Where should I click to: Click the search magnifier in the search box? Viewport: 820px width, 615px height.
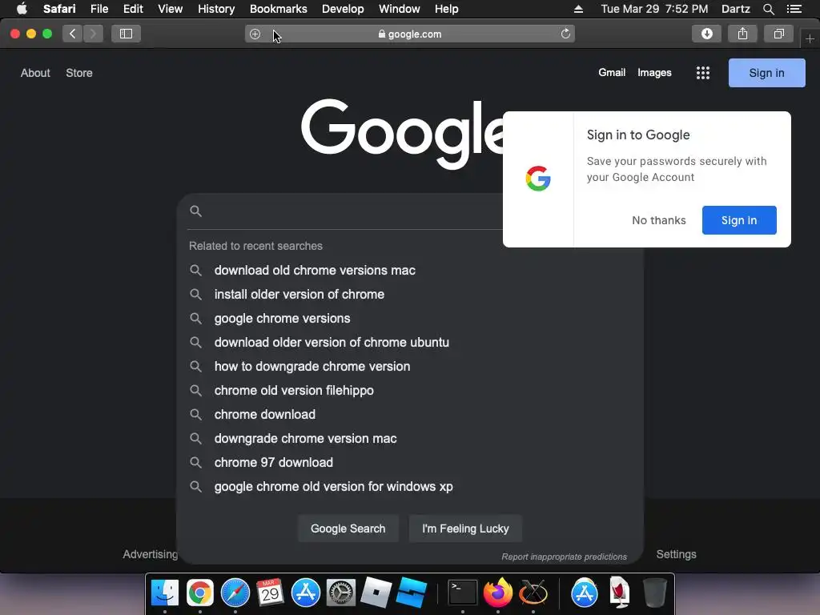(195, 211)
